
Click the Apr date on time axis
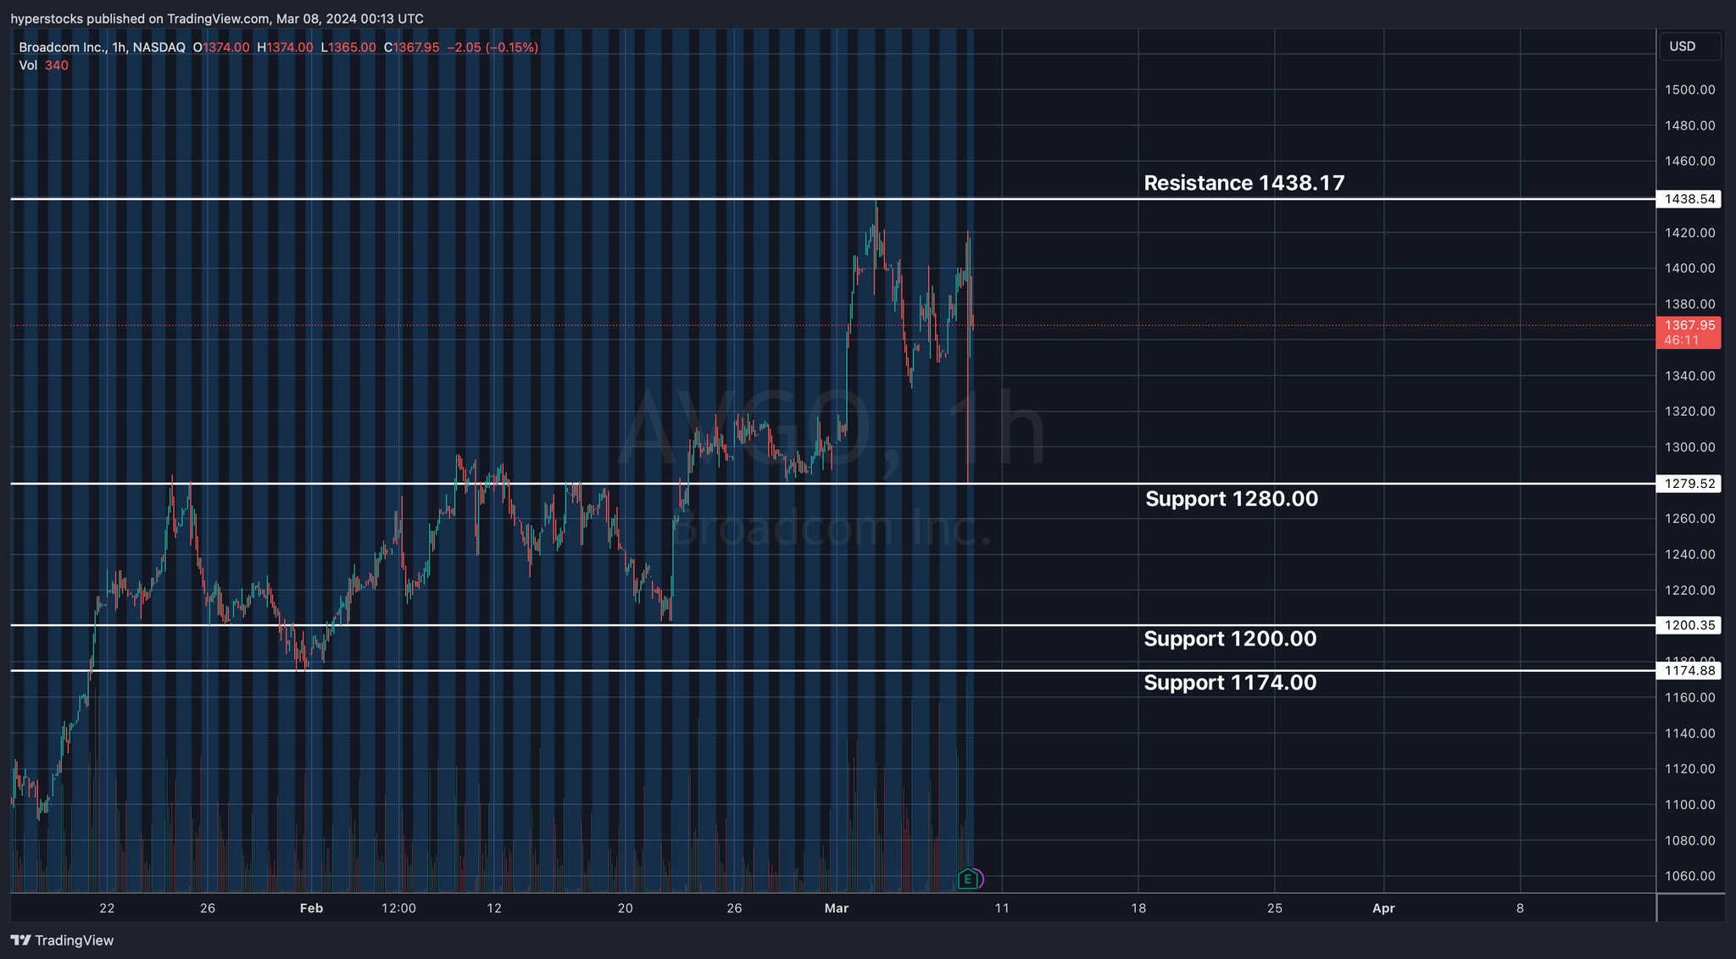pyautogui.click(x=1383, y=908)
